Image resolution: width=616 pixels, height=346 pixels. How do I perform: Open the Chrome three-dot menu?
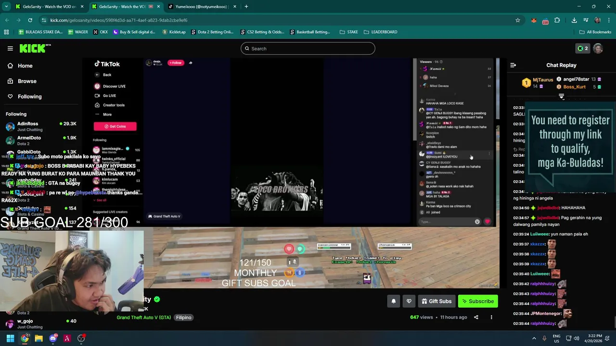(609, 20)
